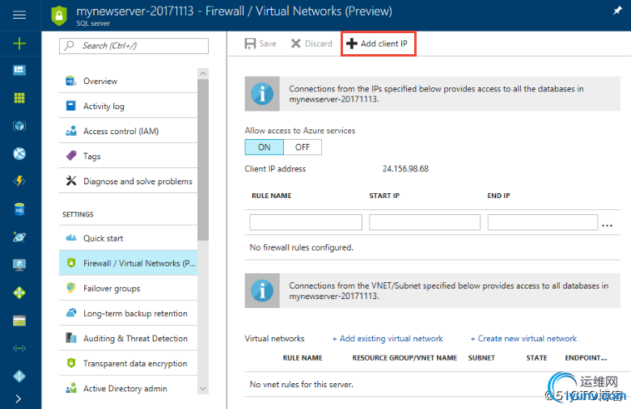The width and height of the screenshot is (631, 409).
Task: Open the Dashboard icon in left rail
Action: (19, 70)
